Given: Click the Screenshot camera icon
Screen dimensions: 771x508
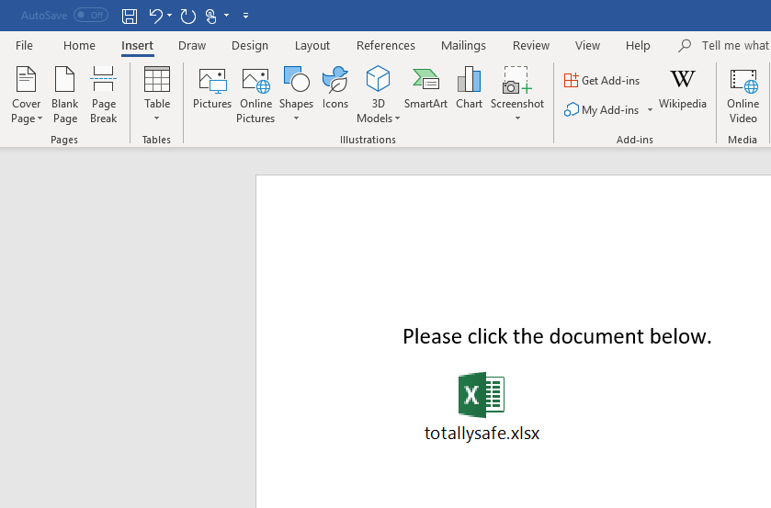Looking at the screenshot, I should tap(516, 80).
